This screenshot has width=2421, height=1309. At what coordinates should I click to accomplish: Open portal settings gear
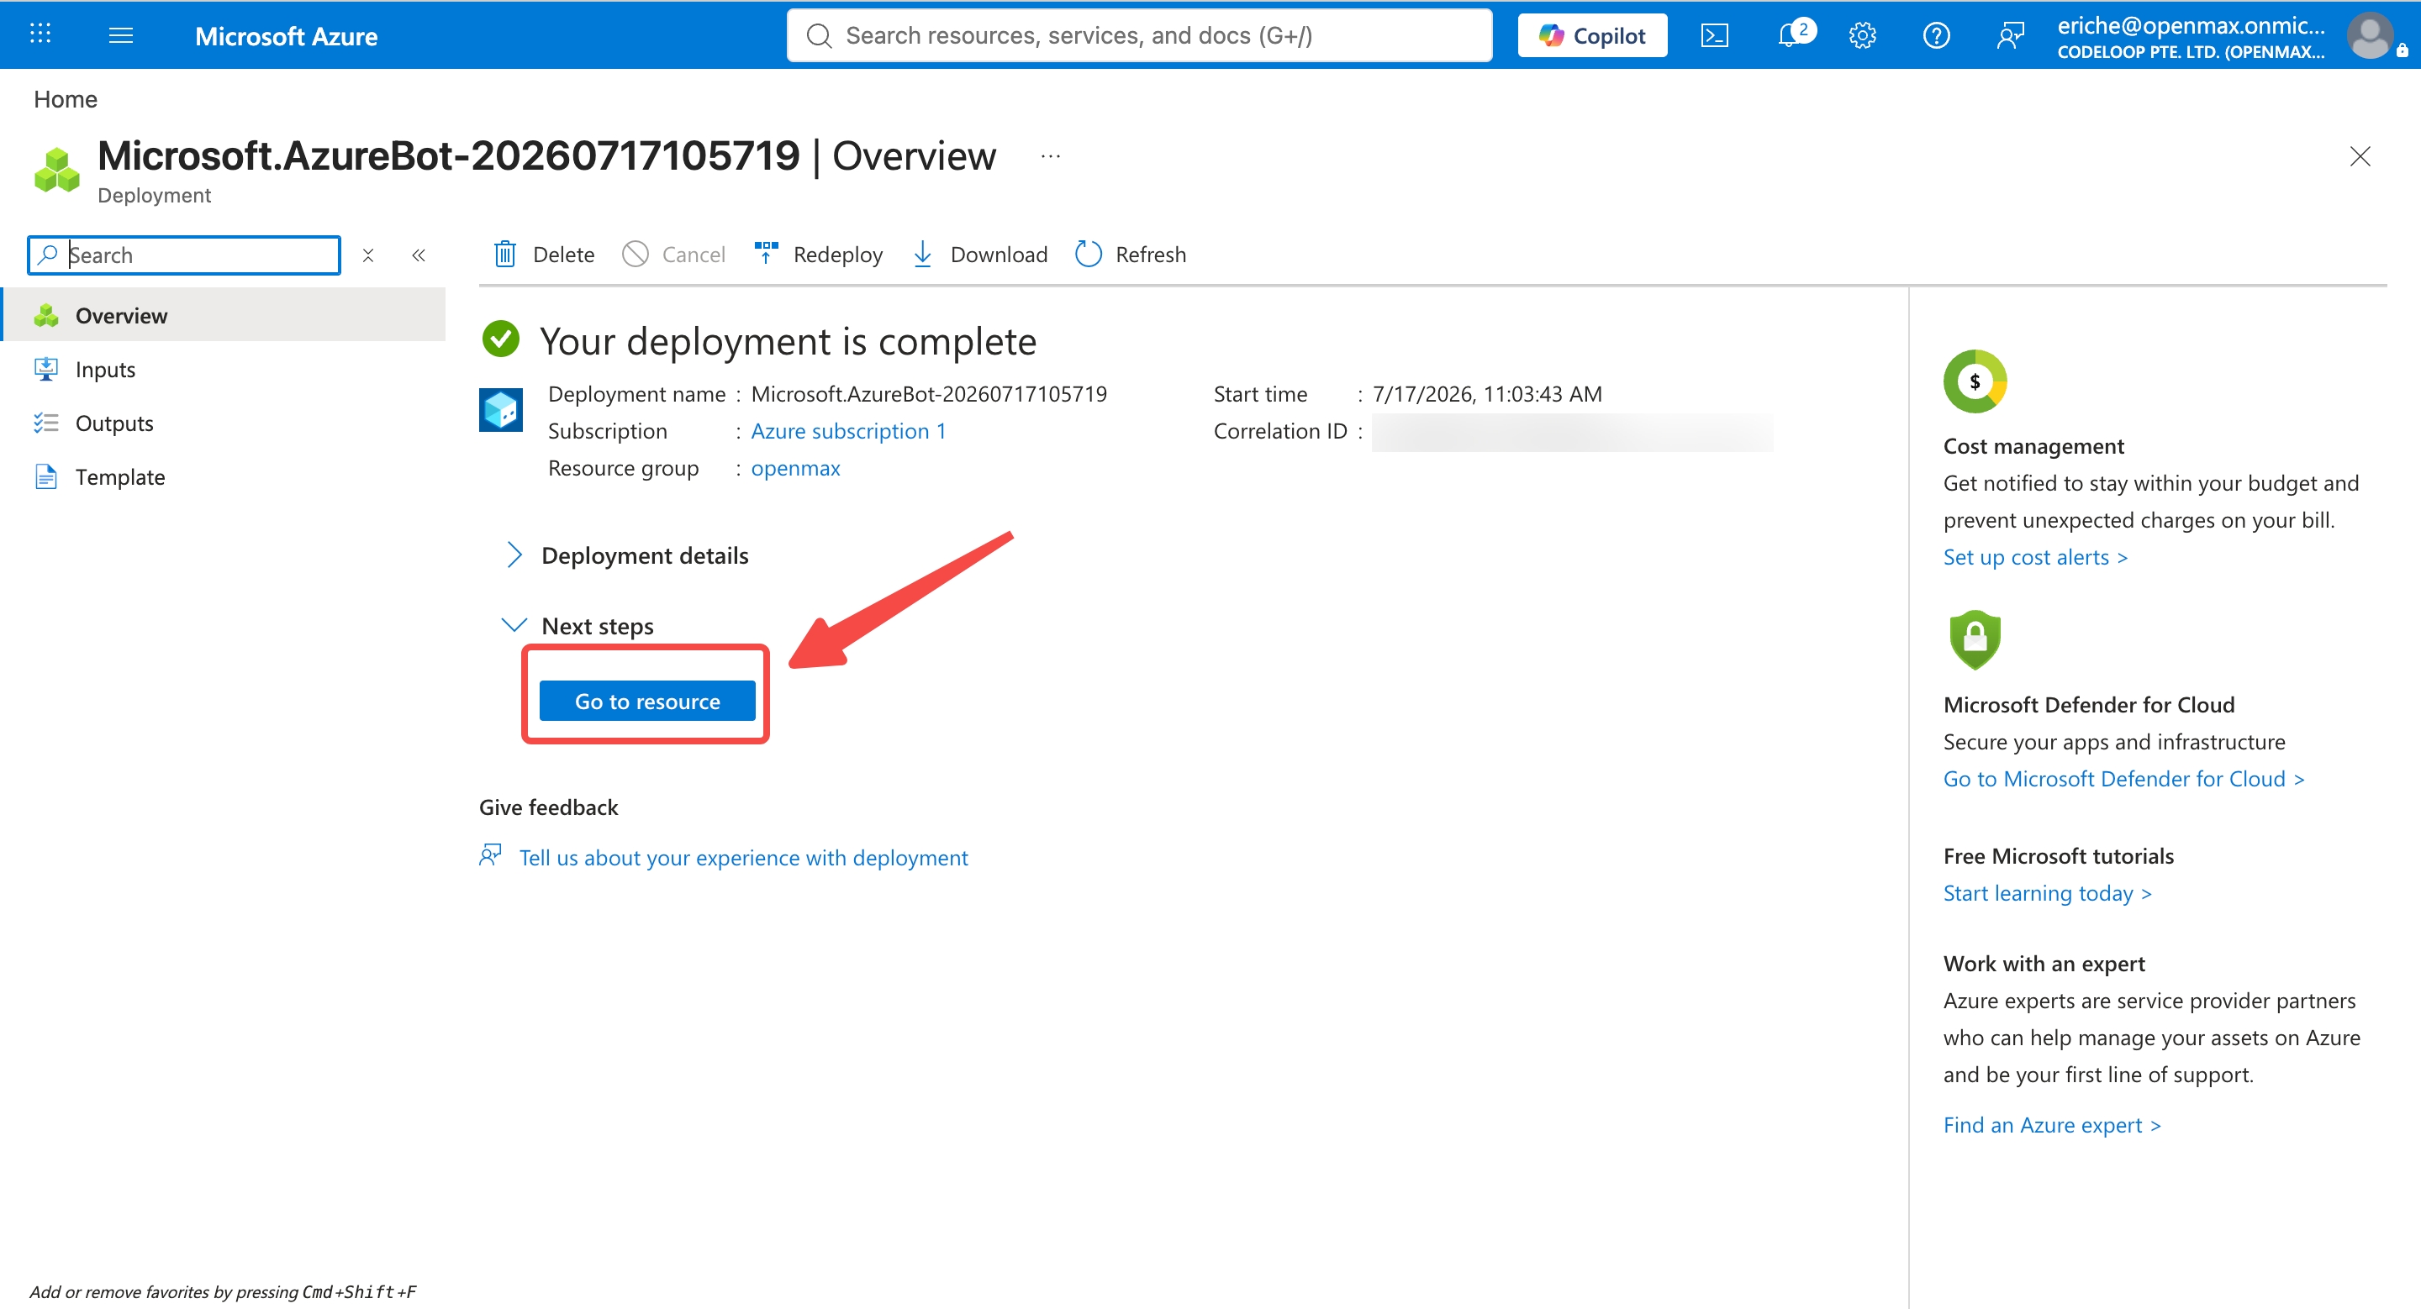pyautogui.click(x=1862, y=35)
